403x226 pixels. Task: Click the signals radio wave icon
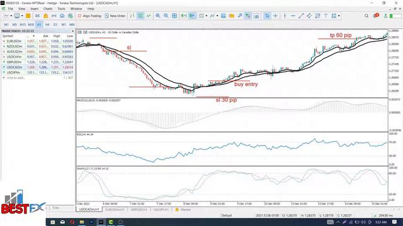54,16
